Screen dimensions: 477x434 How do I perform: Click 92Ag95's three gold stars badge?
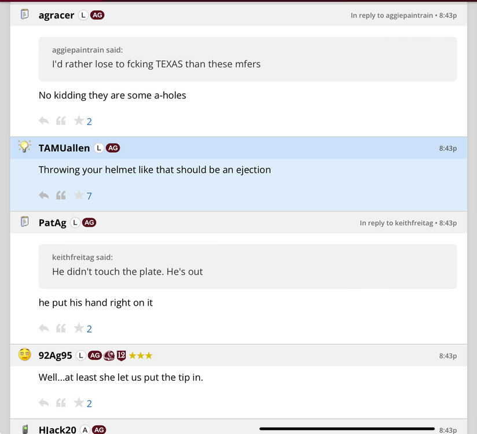141,355
